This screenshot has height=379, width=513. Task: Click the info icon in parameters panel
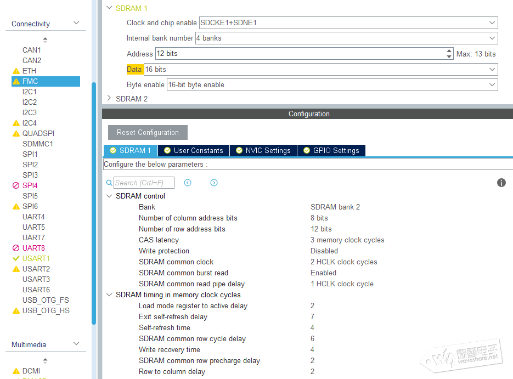coord(501,183)
